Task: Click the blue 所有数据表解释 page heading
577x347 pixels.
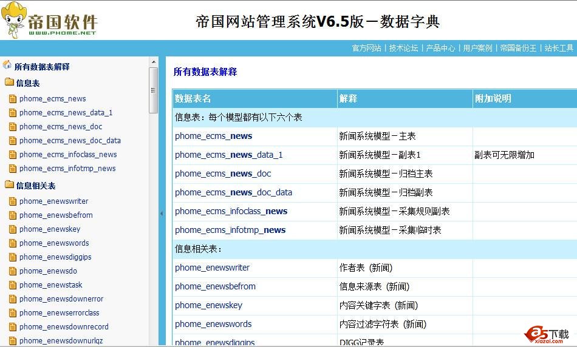Action: (205, 72)
